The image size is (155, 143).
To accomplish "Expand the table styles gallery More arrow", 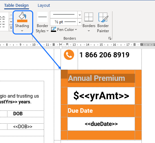I will coord(11,28).
